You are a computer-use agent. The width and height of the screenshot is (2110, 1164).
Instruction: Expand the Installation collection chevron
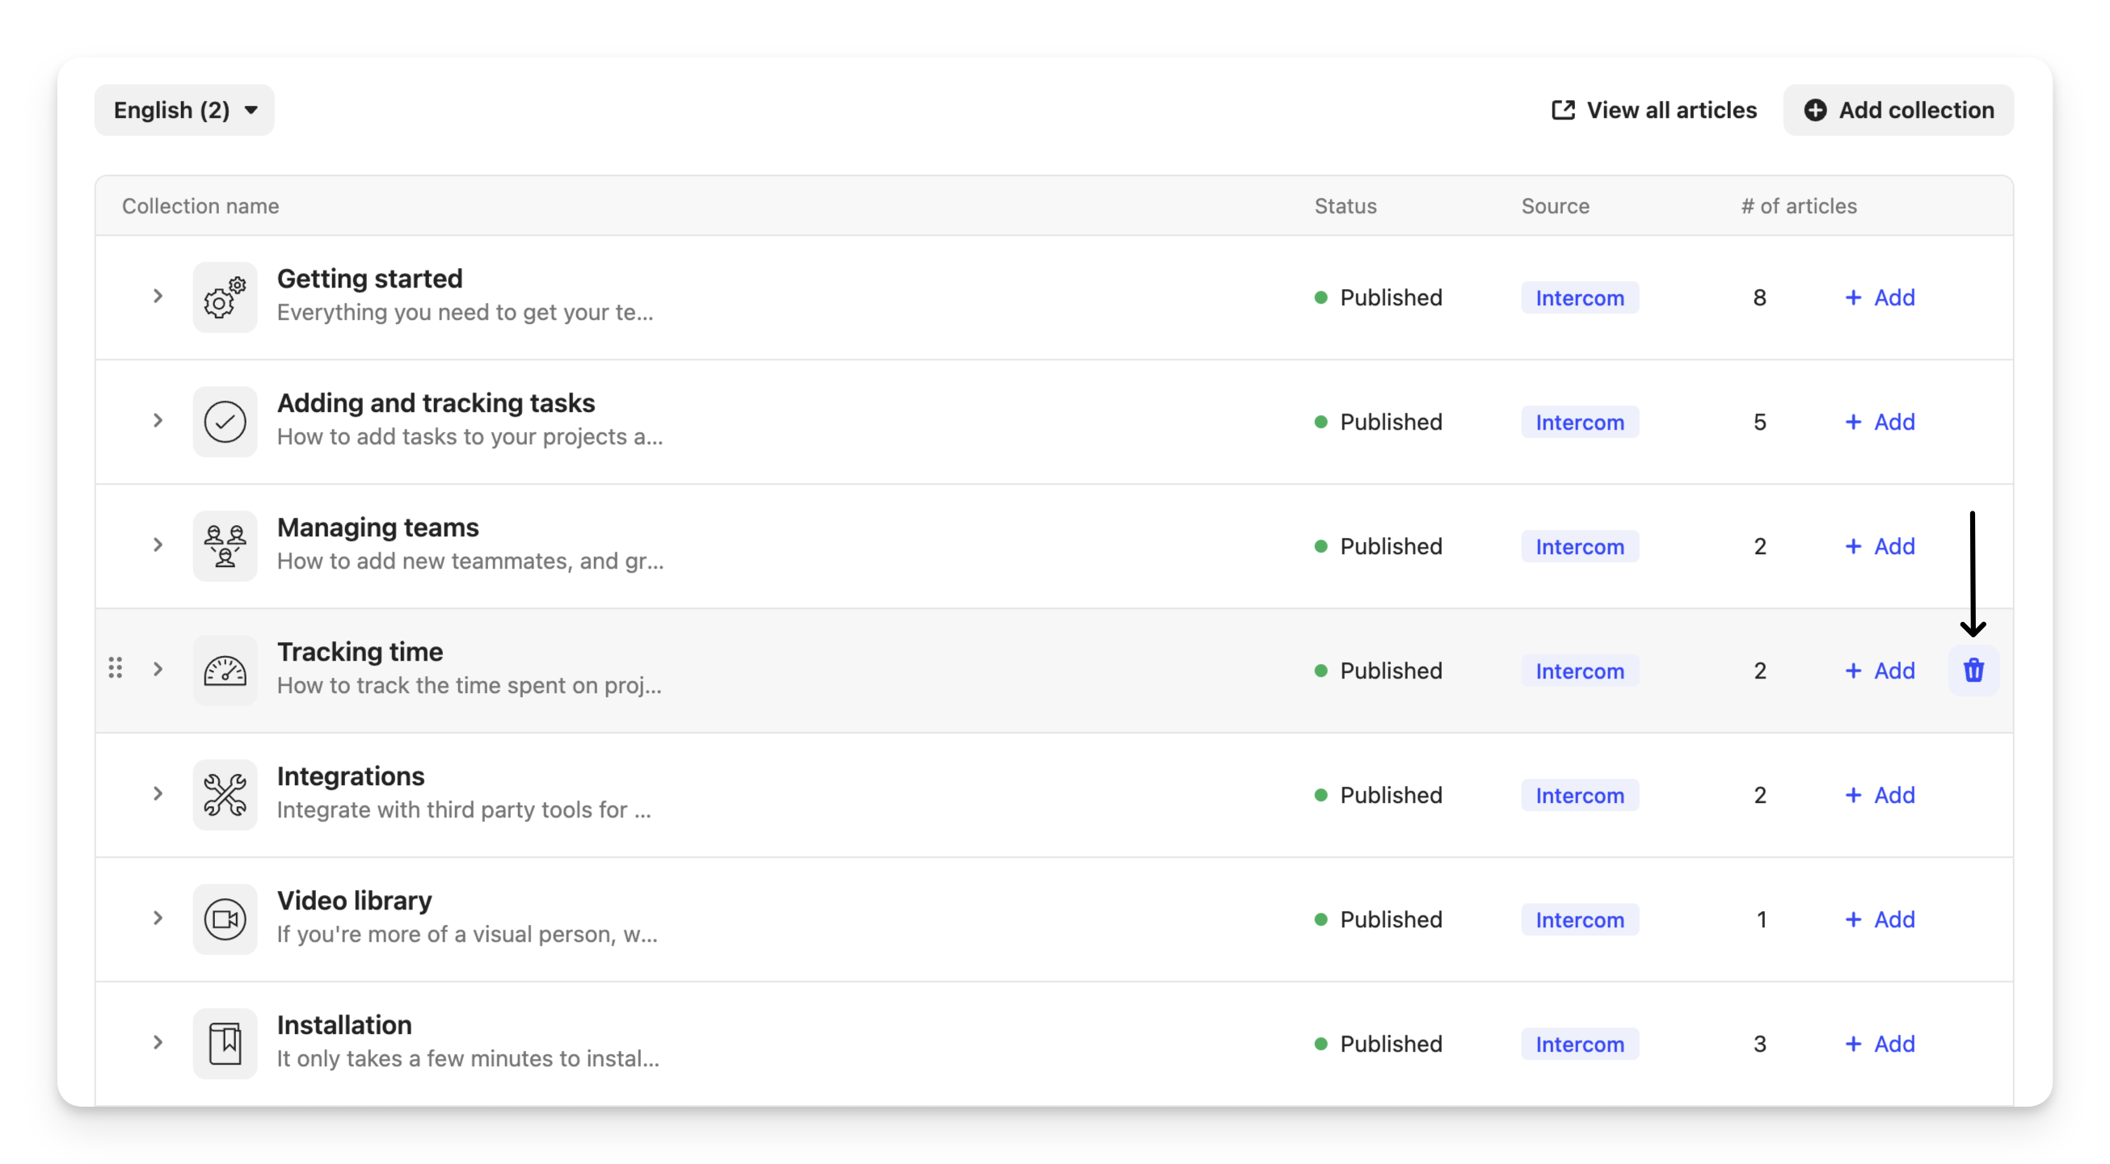(x=158, y=1043)
